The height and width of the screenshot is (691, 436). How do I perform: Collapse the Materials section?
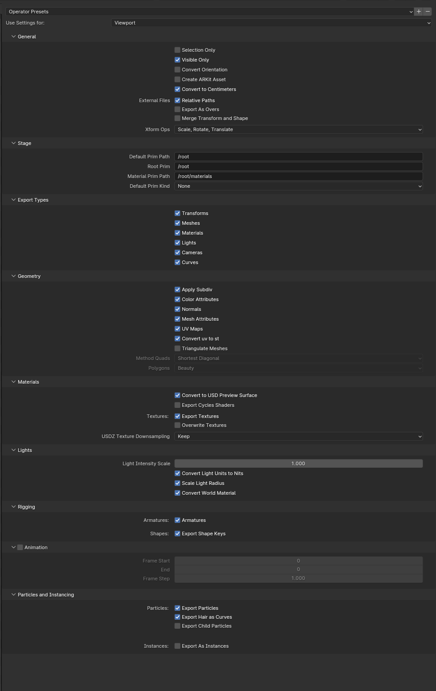(13, 382)
